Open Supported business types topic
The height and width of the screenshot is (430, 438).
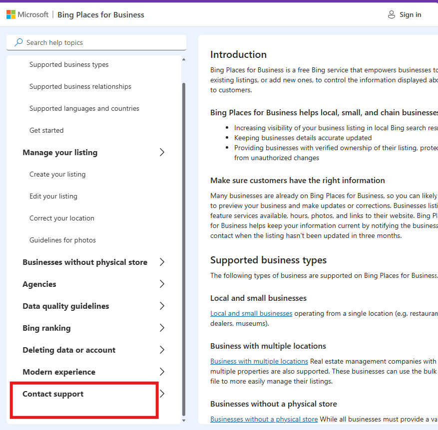tap(69, 64)
